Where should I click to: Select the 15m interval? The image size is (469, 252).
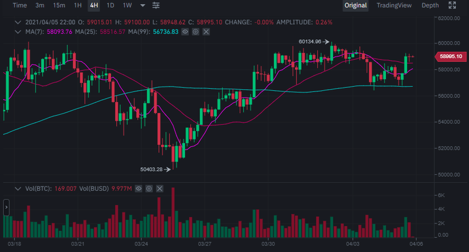click(59, 5)
